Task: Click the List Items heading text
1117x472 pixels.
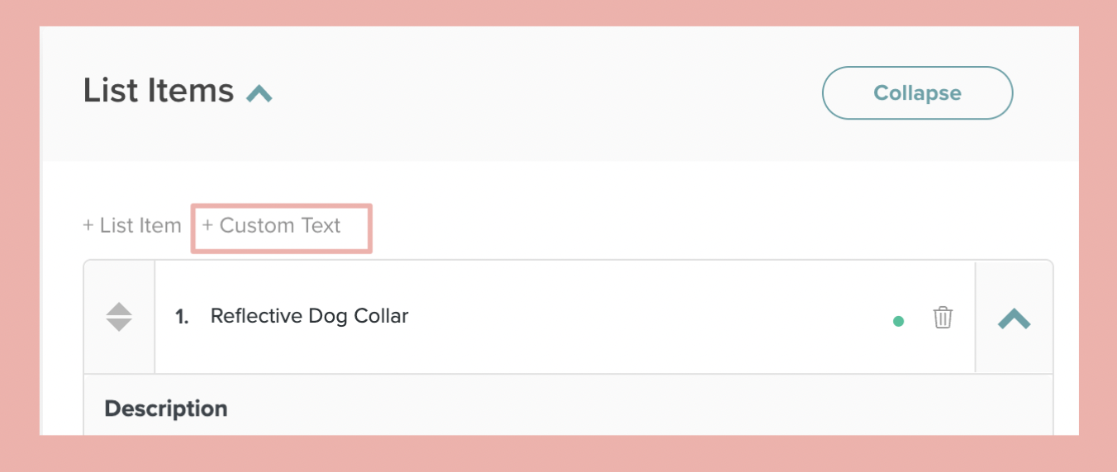Action: (x=158, y=90)
